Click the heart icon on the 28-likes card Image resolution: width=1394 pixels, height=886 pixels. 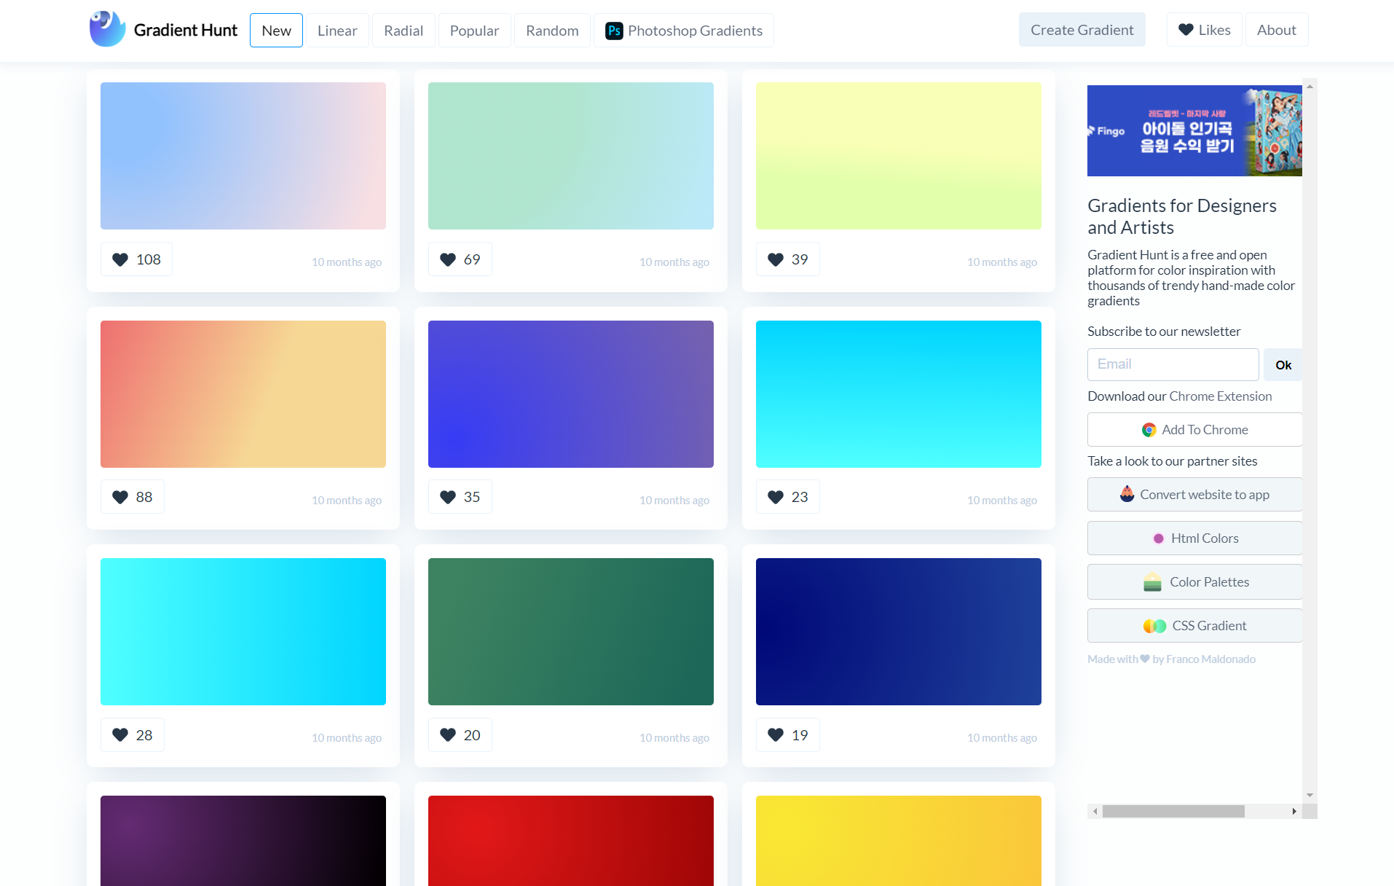pyautogui.click(x=120, y=735)
